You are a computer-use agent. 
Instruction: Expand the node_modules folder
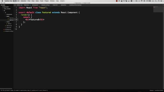[3, 9]
